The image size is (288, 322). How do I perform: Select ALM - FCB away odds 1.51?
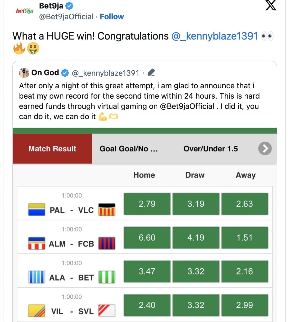click(245, 238)
